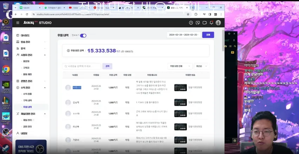
Task: Click the camera icon in Studio header
Action: tap(205, 23)
